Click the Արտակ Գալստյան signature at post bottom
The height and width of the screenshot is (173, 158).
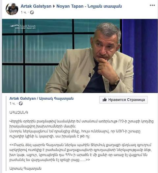25,168
